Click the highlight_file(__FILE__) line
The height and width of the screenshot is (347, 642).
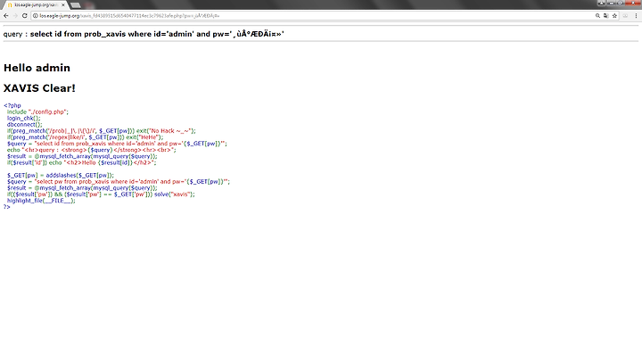[x=41, y=201]
